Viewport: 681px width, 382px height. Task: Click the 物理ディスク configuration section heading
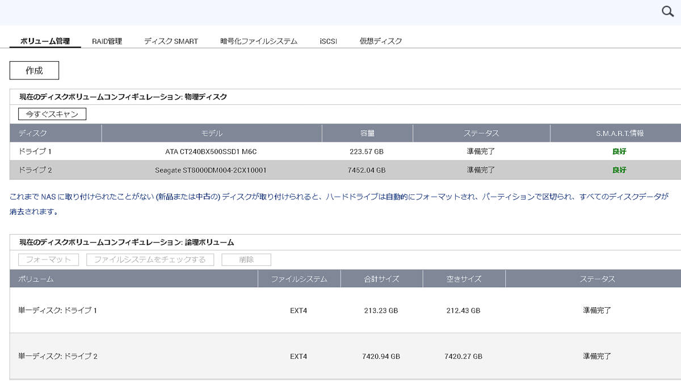pos(123,97)
